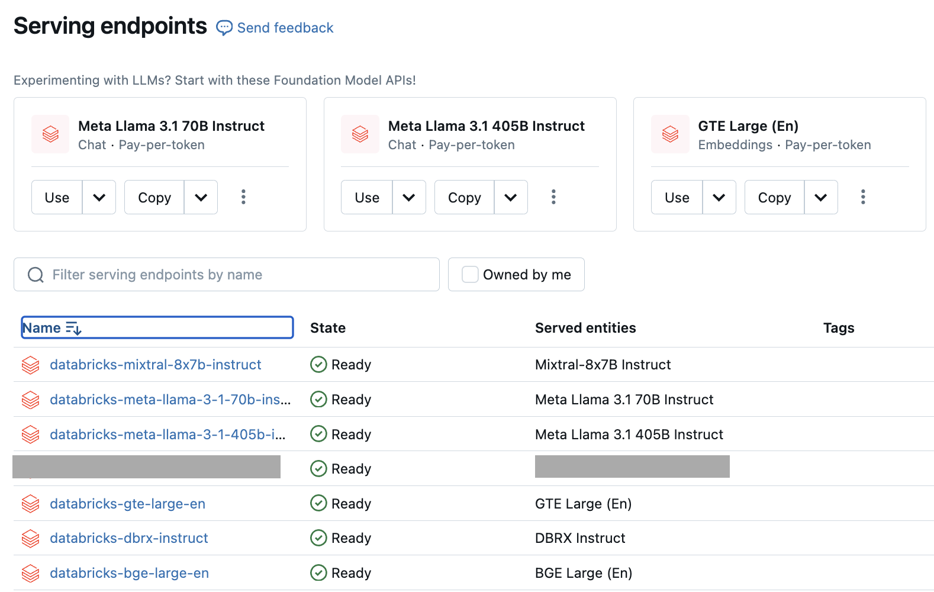Viewport: 934px width, 592px height.
Task: Click the icon beside databricks-bge-large-en
Action: click(30, 574)
